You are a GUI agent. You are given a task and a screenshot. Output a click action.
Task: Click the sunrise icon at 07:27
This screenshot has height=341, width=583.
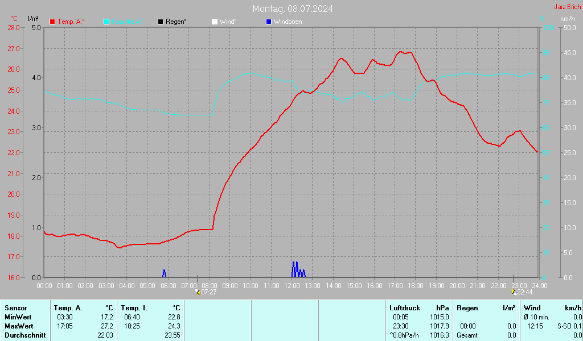198,292
